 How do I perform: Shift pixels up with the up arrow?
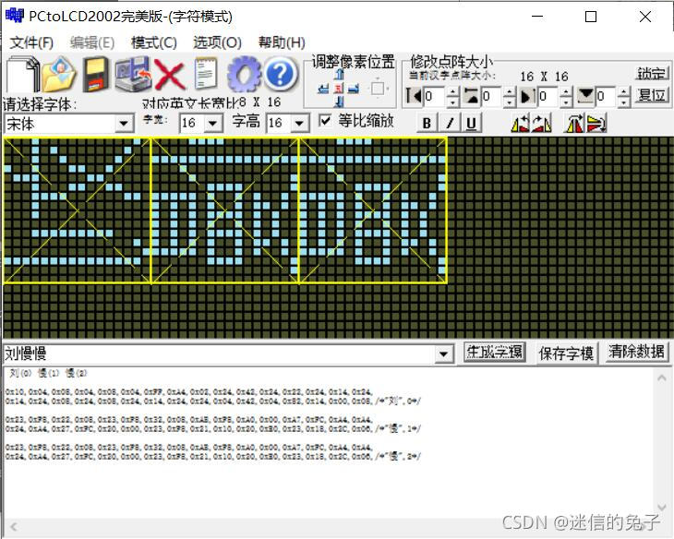coord(339,75)
